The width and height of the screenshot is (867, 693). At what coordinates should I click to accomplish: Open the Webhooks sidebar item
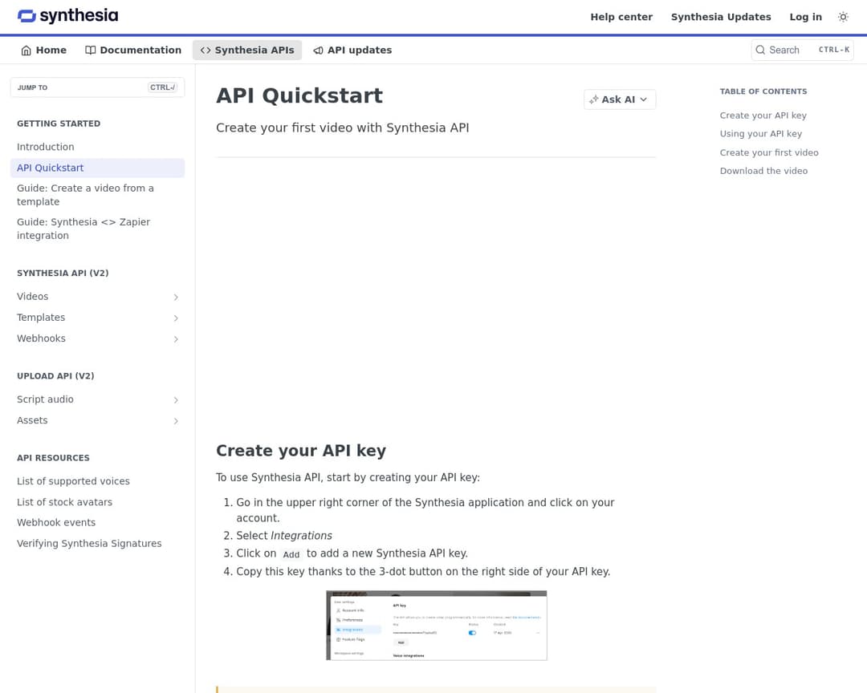41,338
